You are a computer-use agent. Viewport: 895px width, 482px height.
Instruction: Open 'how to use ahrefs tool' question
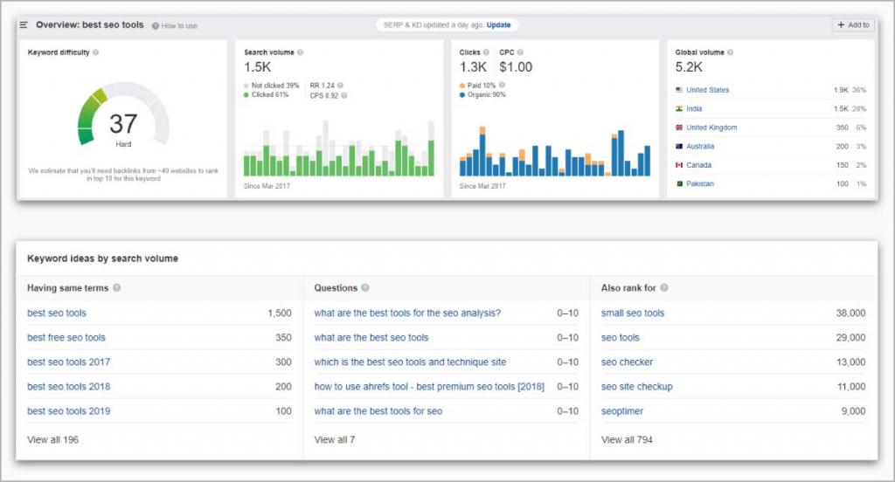tap(429, 387)
